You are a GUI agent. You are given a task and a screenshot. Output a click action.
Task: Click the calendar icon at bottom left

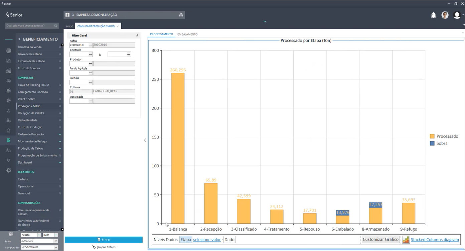click(x=11, y=234)
